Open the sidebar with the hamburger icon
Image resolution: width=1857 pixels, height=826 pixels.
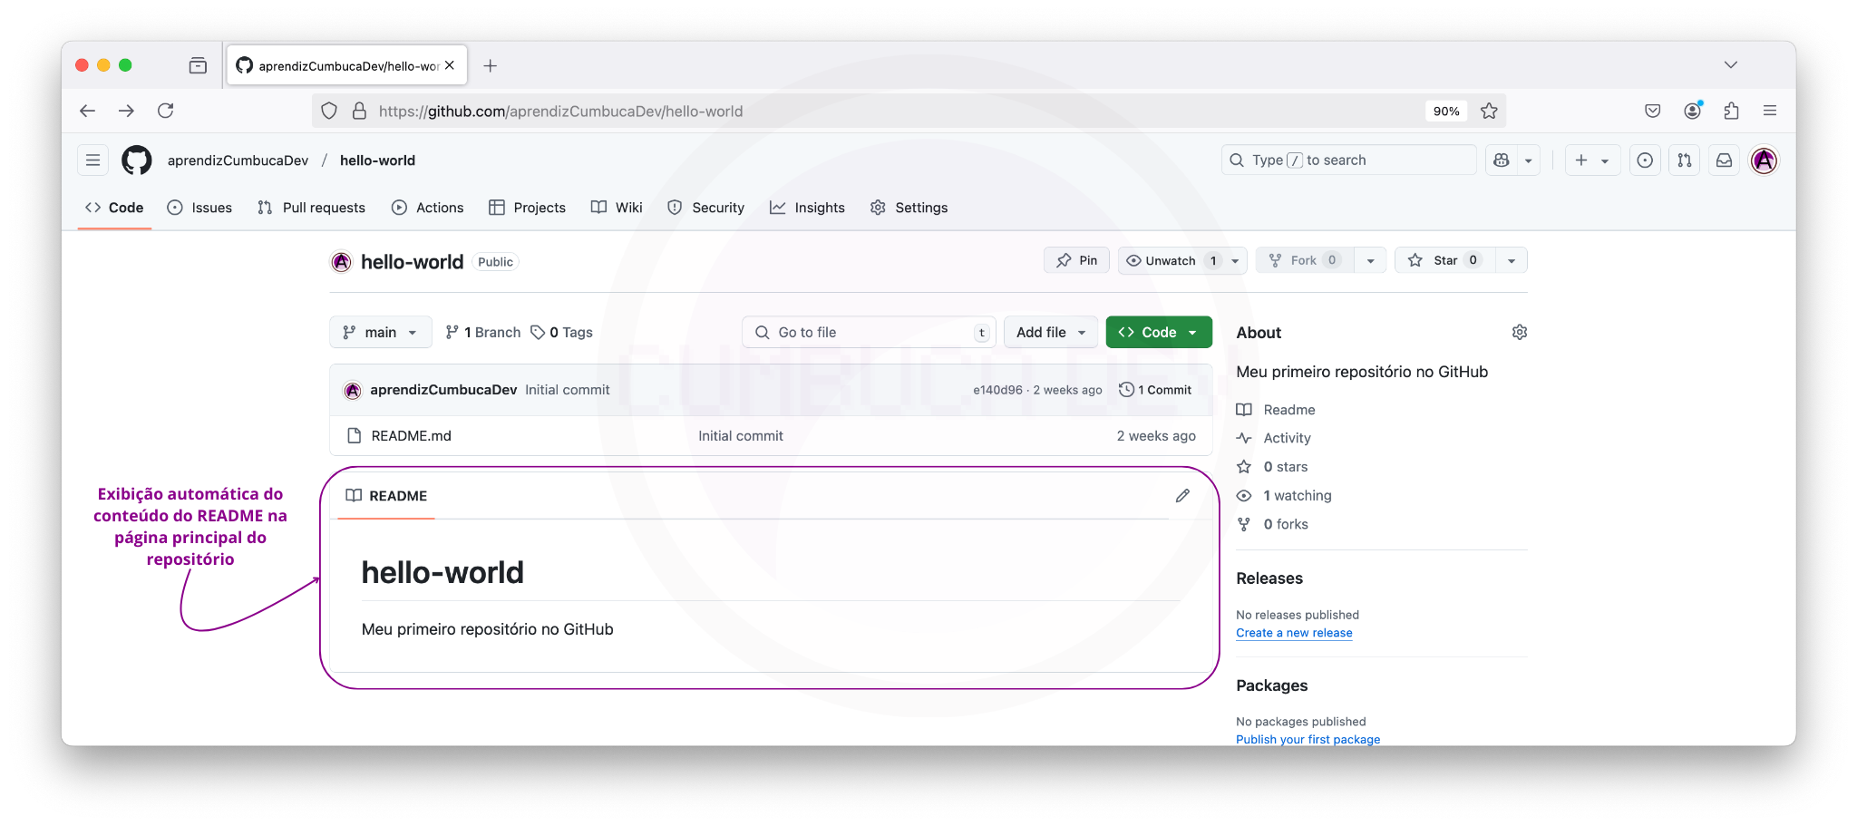pyautogui.click(x=92, y=160)
